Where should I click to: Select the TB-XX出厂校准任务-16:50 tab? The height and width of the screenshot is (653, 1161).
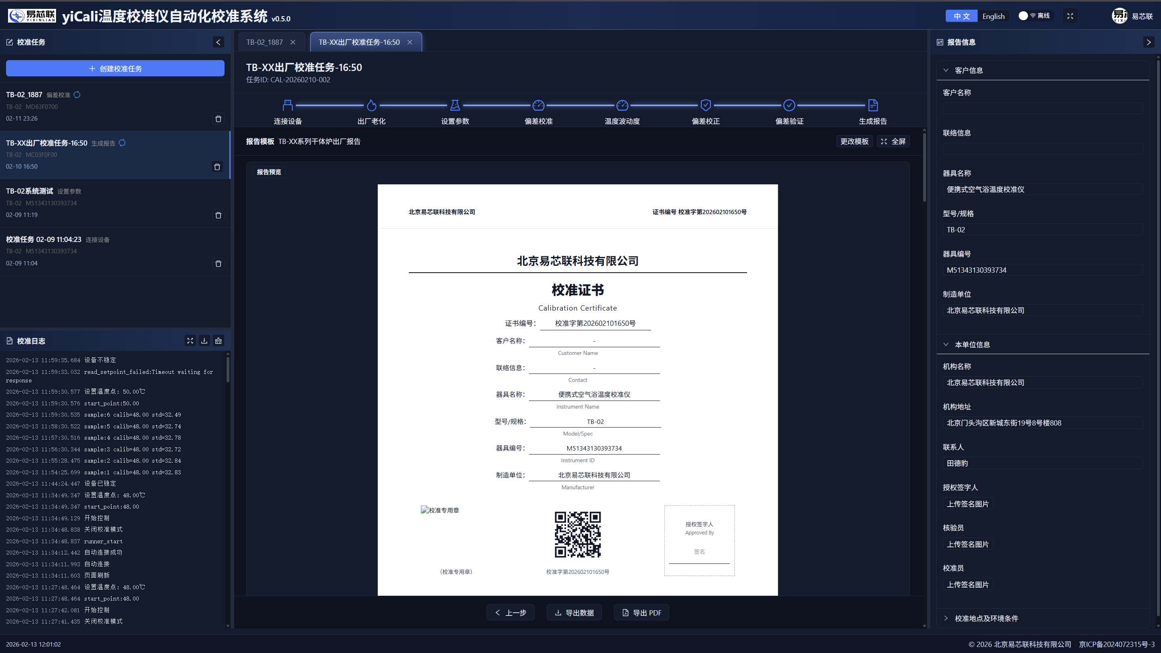[359, 42]
